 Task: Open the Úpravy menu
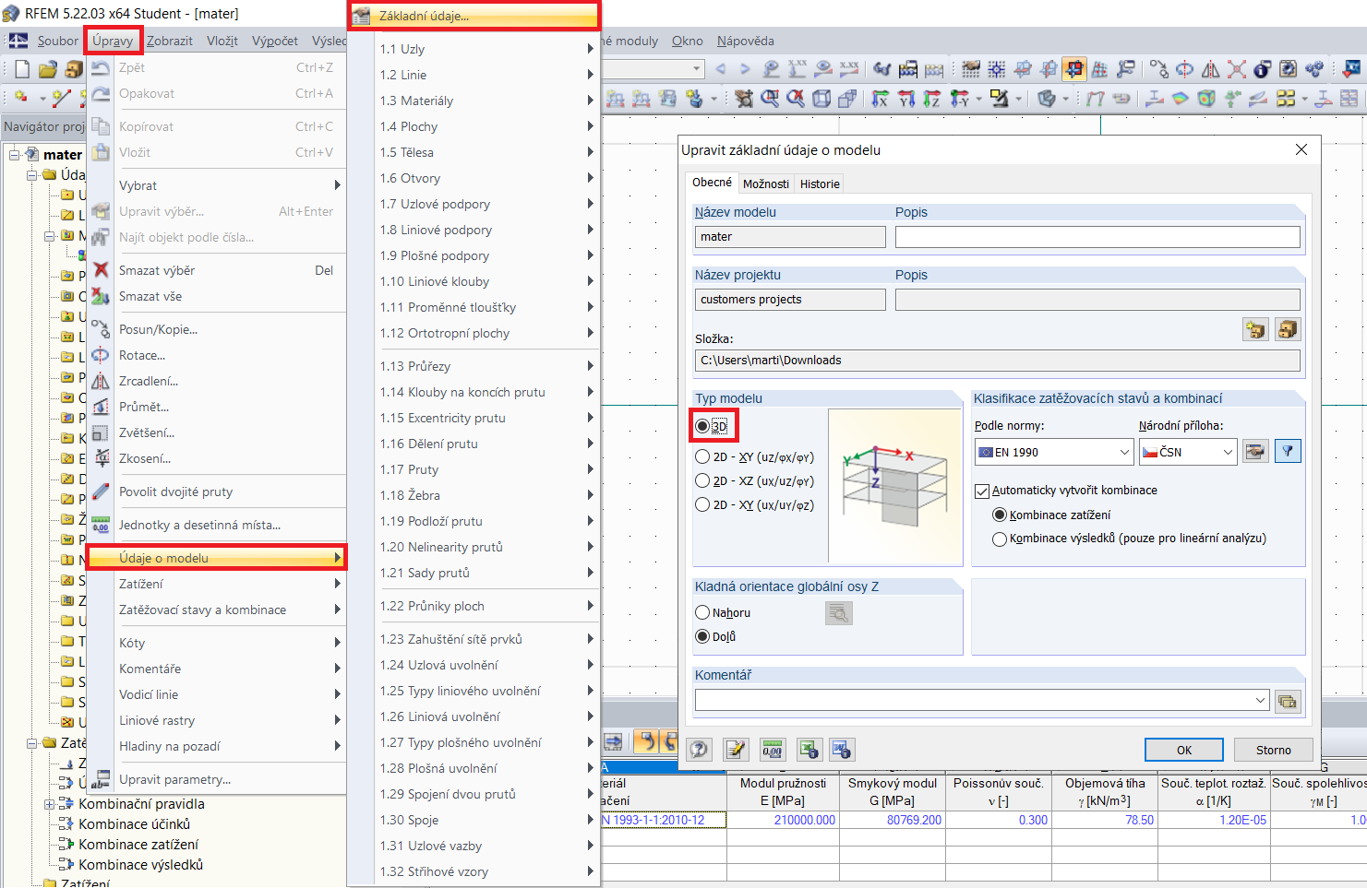[x=113, y=41]
